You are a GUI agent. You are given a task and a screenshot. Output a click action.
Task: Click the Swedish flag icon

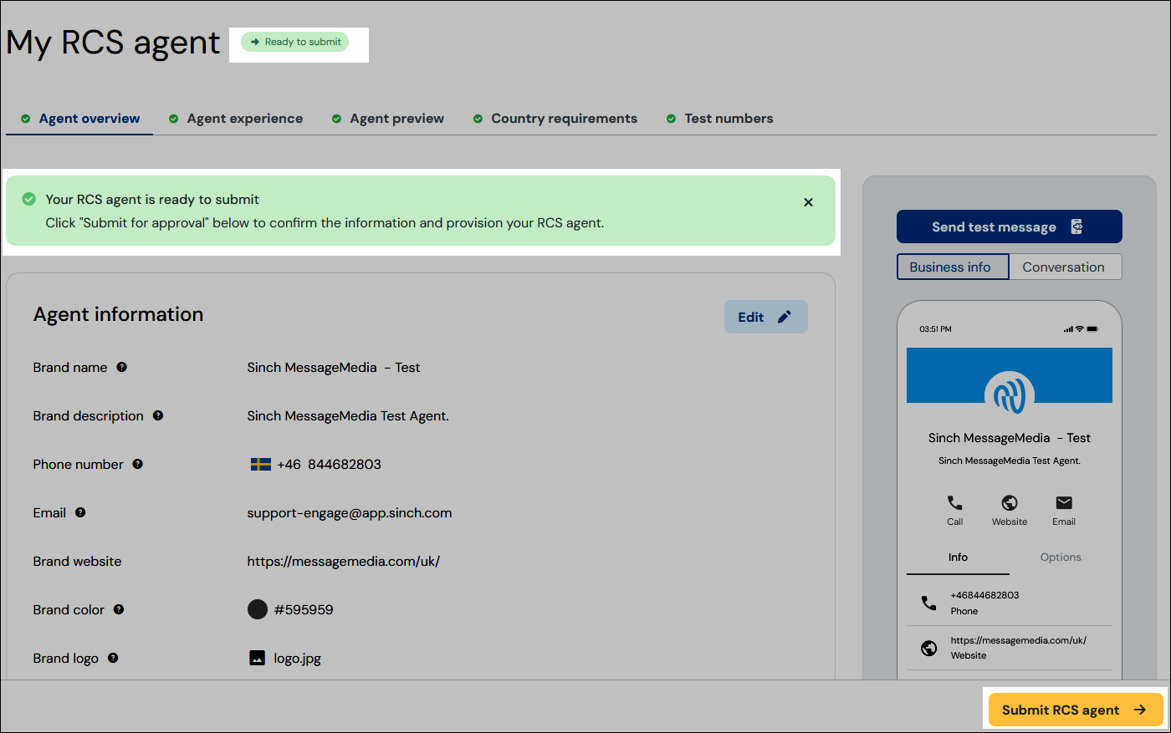click(261, 464)
